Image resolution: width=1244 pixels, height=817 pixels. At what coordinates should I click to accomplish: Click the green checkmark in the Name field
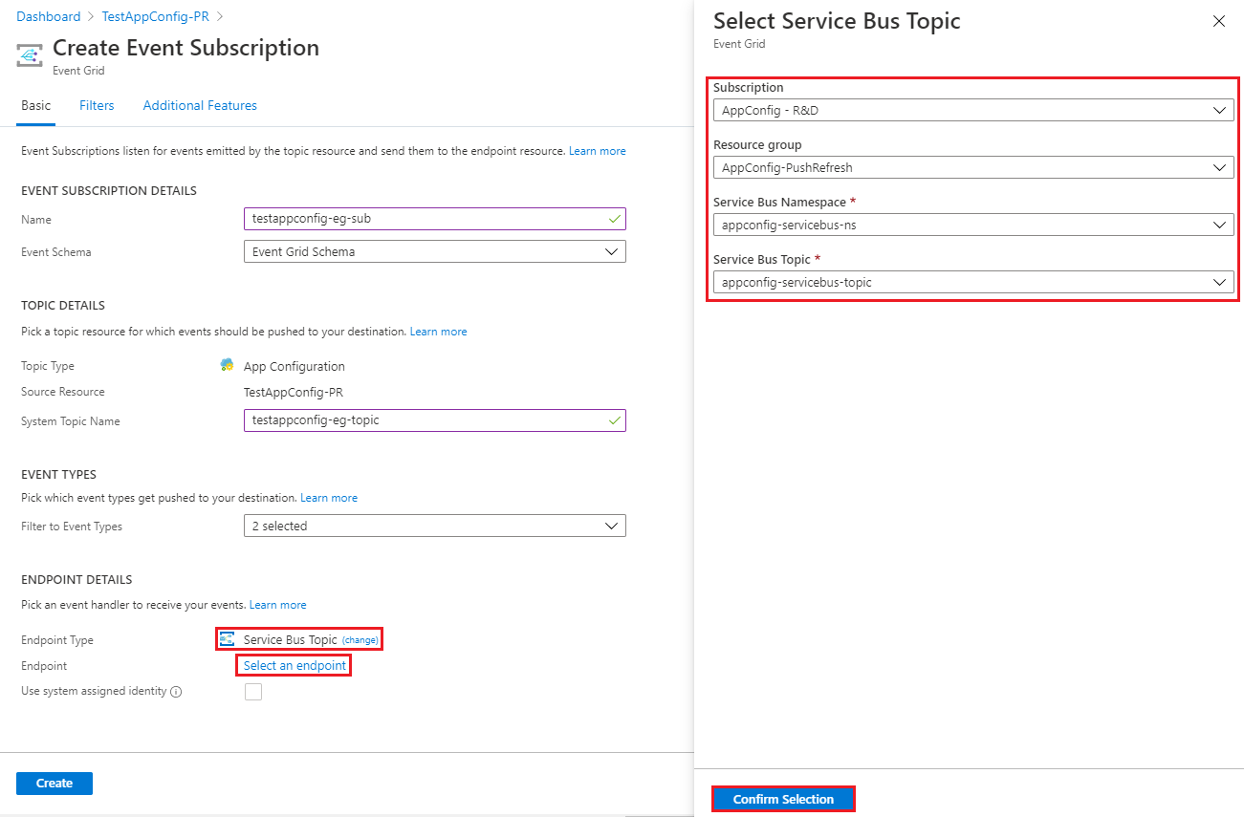[614, 219]
